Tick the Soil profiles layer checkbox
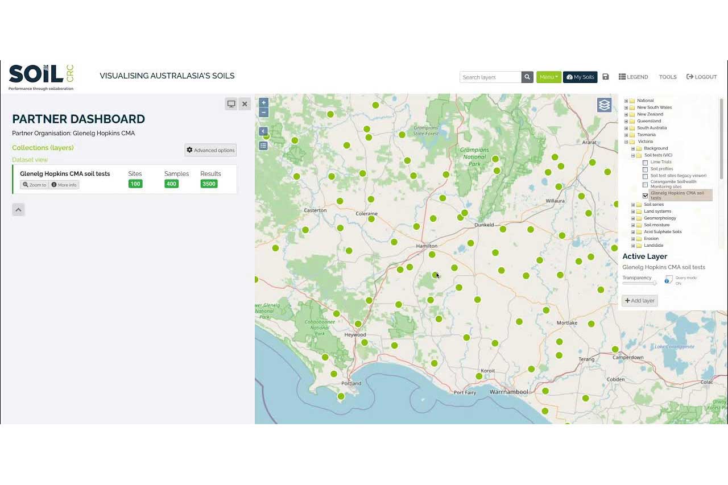 (x=645, y=169)
